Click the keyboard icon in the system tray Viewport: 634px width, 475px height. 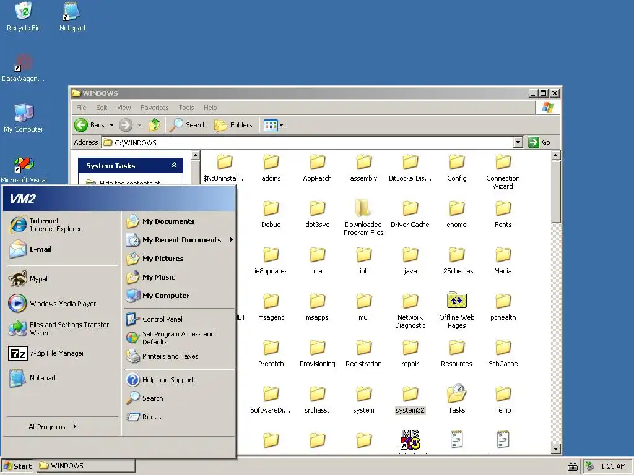573,467
